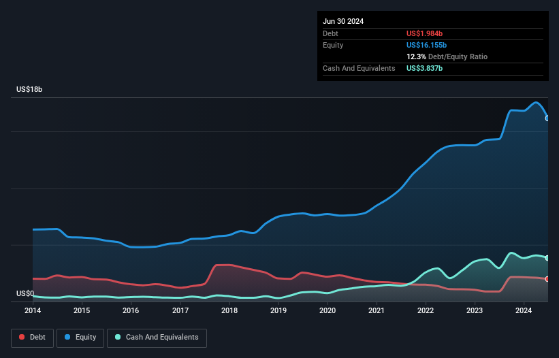
Task: Click the 2024 x-axis label
Action: pos(524,310)
